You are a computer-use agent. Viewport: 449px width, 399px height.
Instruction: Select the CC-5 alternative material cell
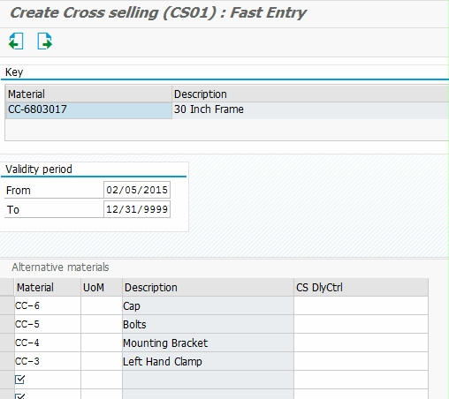pyautogui.click(x=48, y=324)
